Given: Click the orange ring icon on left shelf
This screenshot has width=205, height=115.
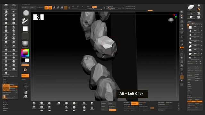Looking at the screenshot, I should point(25,70).
